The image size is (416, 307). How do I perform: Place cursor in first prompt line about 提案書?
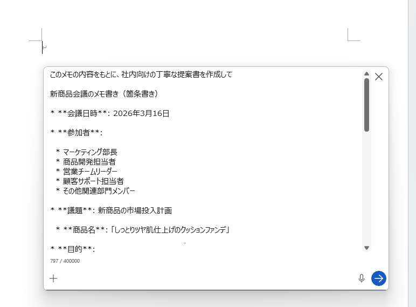[141, 74]
